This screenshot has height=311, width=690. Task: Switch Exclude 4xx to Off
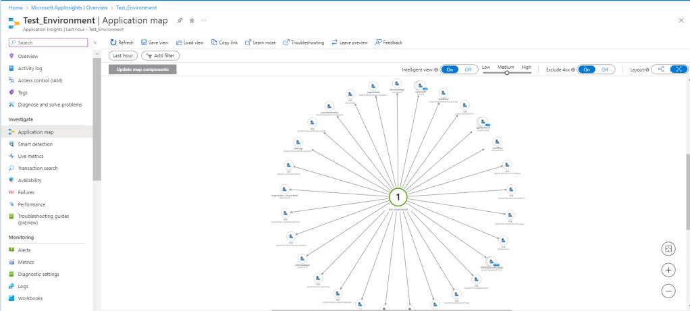click(x=605, y=69)
